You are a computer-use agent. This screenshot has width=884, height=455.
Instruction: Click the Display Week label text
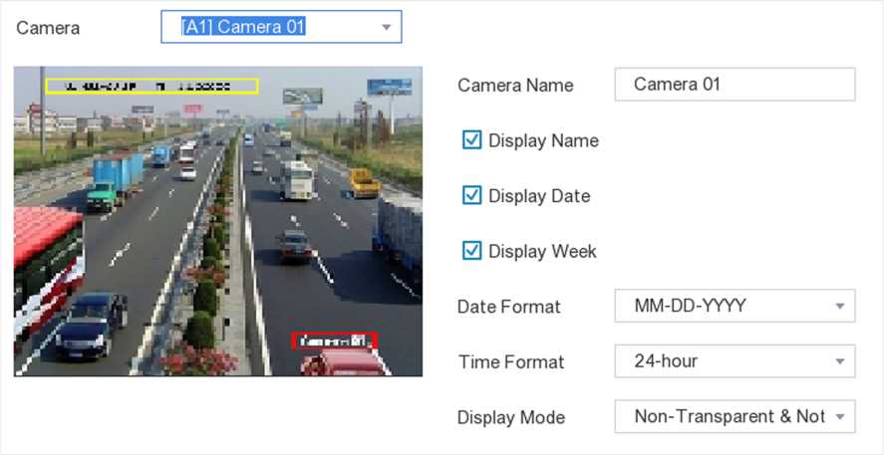[542, 252]
